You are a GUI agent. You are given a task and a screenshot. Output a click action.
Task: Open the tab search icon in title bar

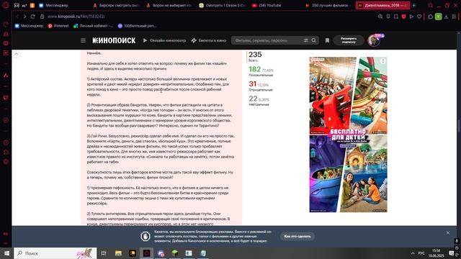(x=431, y=5)
